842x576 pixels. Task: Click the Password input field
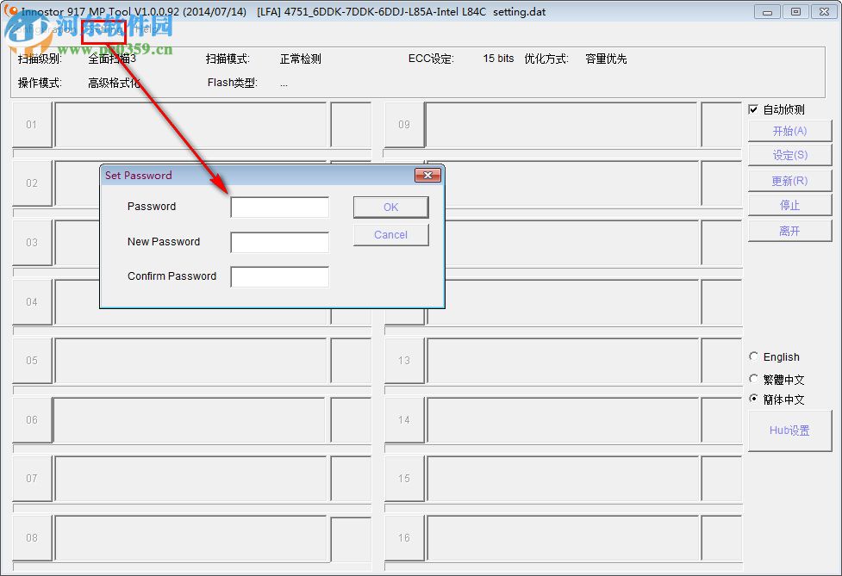point(279,207)
